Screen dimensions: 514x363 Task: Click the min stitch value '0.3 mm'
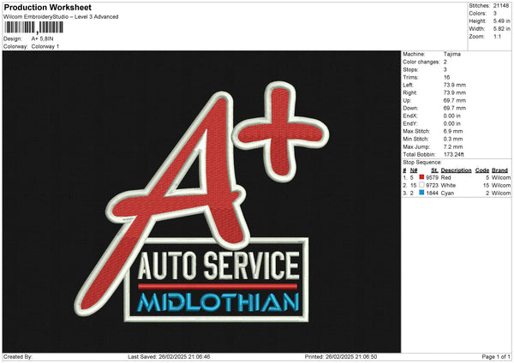click(453, 139)
